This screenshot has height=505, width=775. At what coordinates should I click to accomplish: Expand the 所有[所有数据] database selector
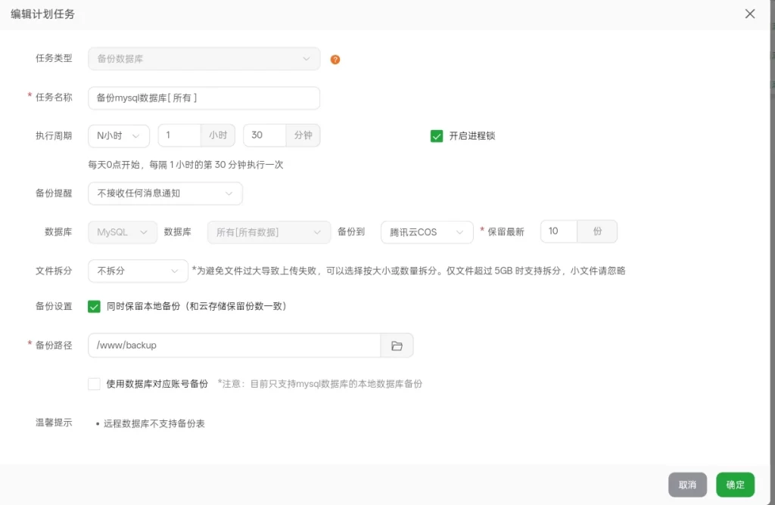(x=268, y=232)
